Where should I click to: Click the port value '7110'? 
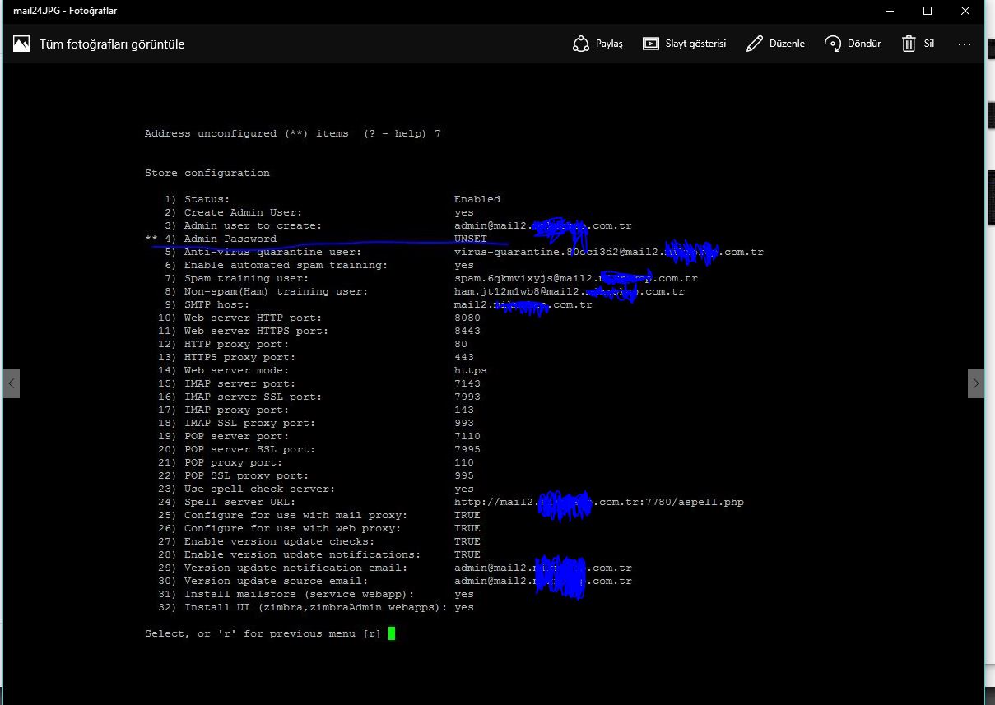467,436
